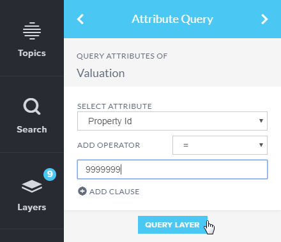Click the ADD CLAUSE link
This screenshot has width=281, height=242.
114,192
